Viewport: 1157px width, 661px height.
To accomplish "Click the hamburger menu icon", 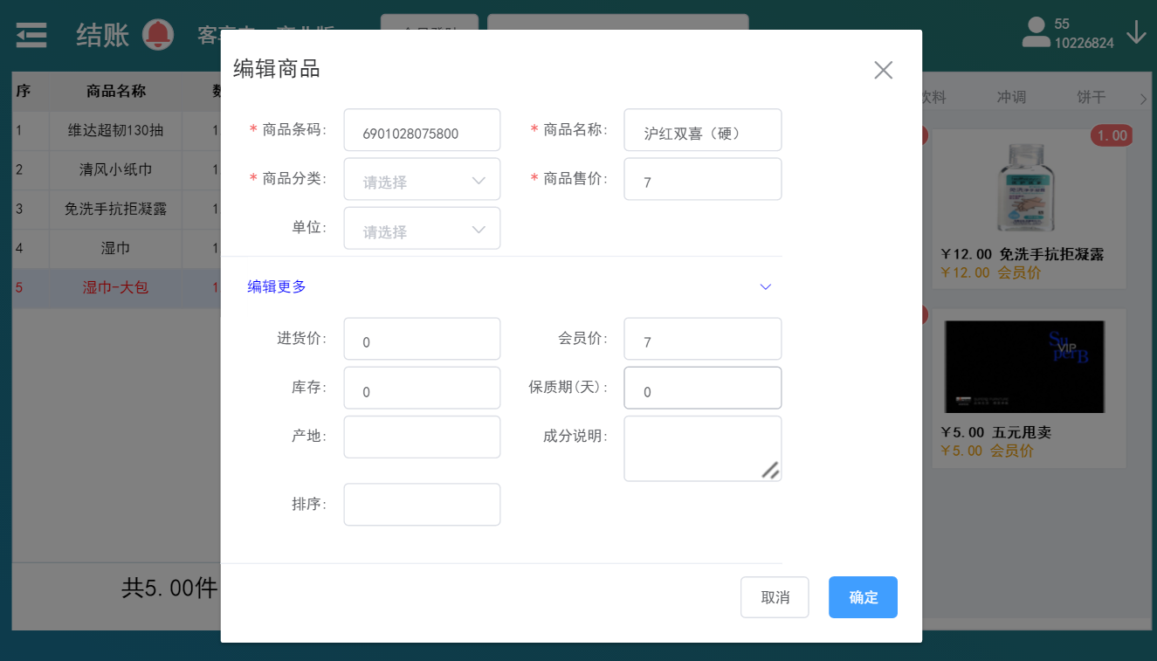I will tap(32, 34).
